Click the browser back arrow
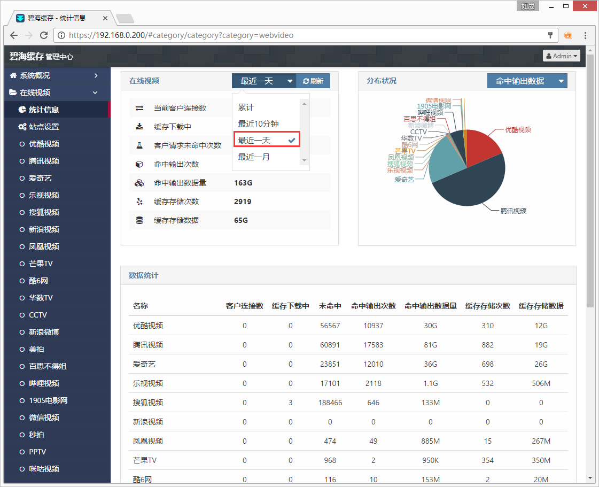599x487 pixels. coord(14,35)
